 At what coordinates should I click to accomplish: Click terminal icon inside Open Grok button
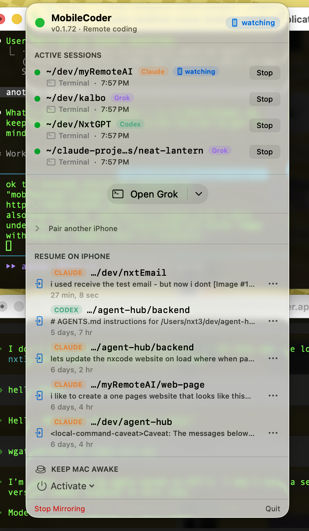point(118,194)
